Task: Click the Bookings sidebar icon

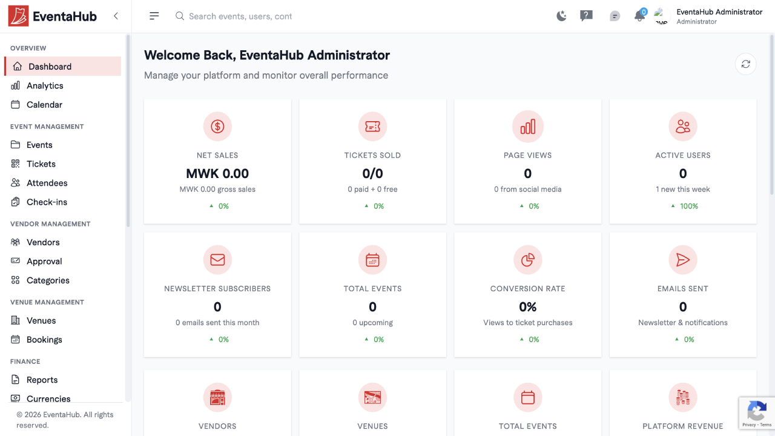Action: (x=16, y=340)
